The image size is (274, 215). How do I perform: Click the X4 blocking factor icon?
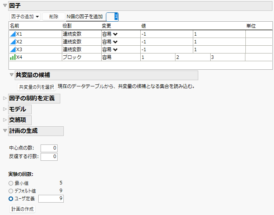coord(13,57)
